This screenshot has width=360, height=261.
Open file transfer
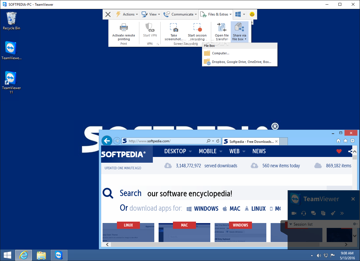(x=222, y=32)
